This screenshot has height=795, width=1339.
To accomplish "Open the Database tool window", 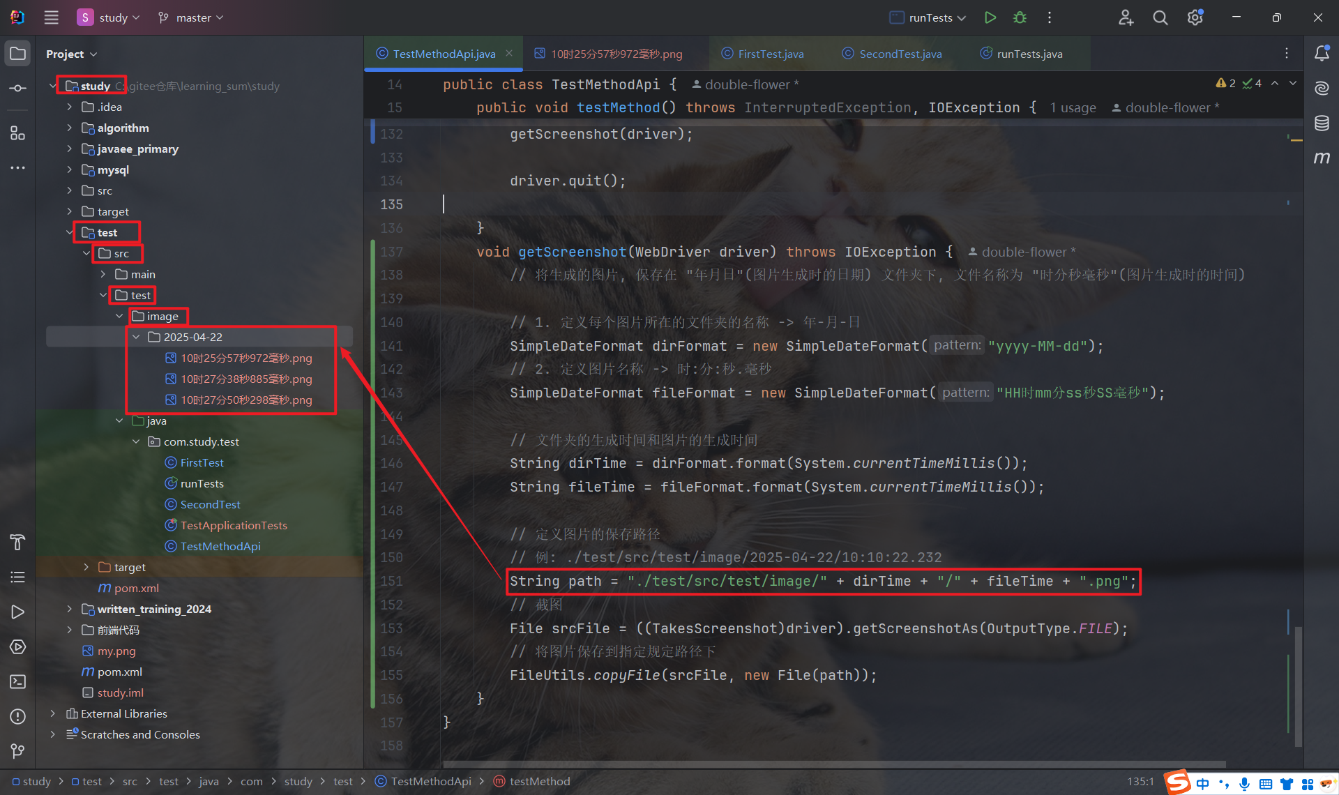I will click(x=1322, y=123).
